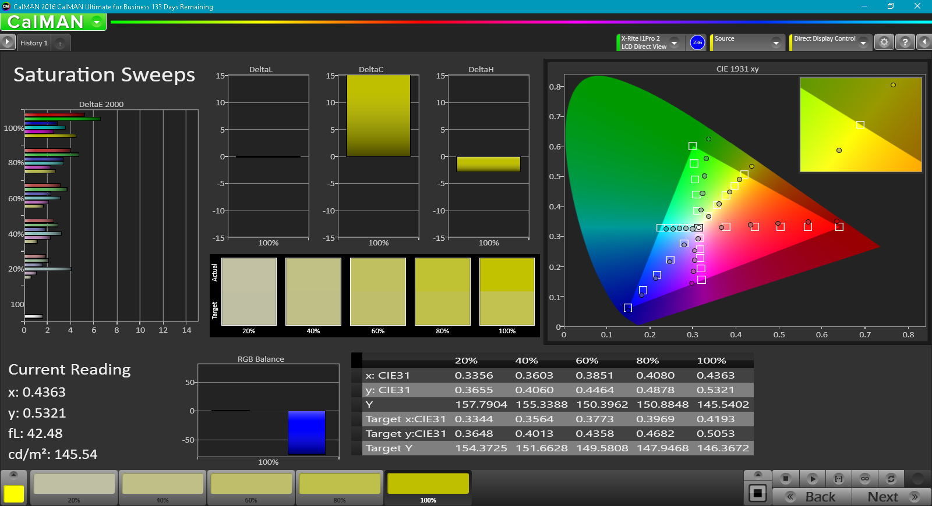Click the Next button

(x=891, y=497)
